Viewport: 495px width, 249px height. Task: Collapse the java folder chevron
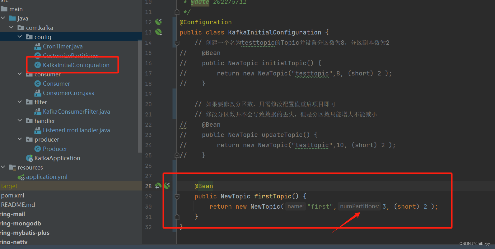(3, 18)
